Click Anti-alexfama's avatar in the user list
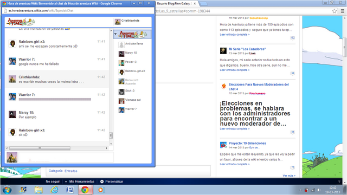Screen dimensions: 347x195 coord(121,45)
